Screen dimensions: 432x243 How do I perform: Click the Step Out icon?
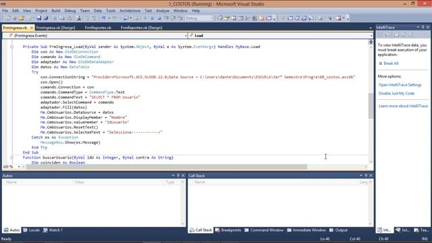click(x=180, y=18)
